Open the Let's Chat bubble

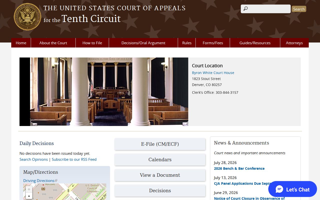tap(292, 189)
